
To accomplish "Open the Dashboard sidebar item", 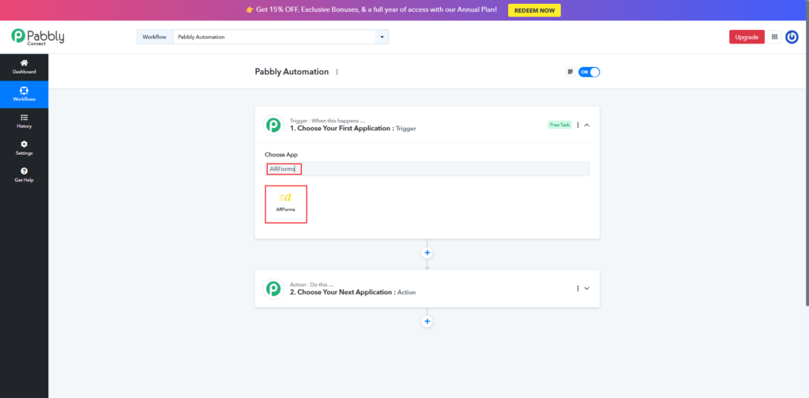I will point(24,67).
